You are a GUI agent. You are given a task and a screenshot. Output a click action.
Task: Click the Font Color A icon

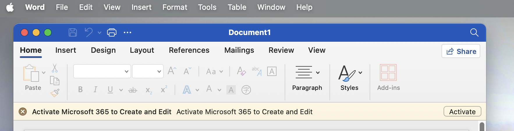pos(209,89)
